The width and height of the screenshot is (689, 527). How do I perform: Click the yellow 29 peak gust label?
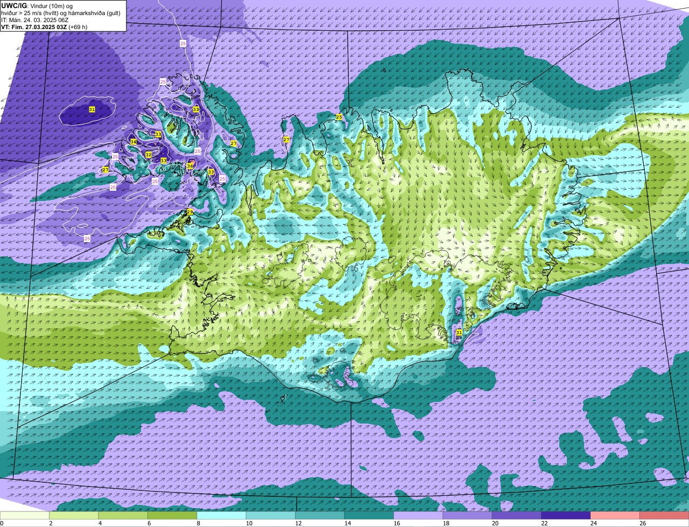click(189, 212)
